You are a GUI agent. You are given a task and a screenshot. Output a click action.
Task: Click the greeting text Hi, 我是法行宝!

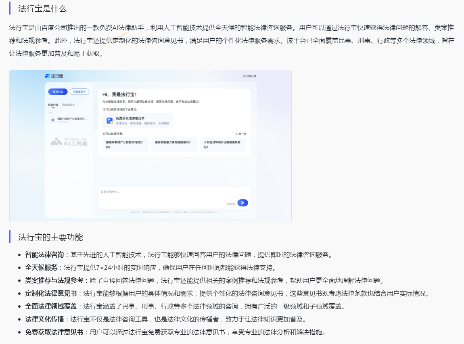[x=119, y=95]
